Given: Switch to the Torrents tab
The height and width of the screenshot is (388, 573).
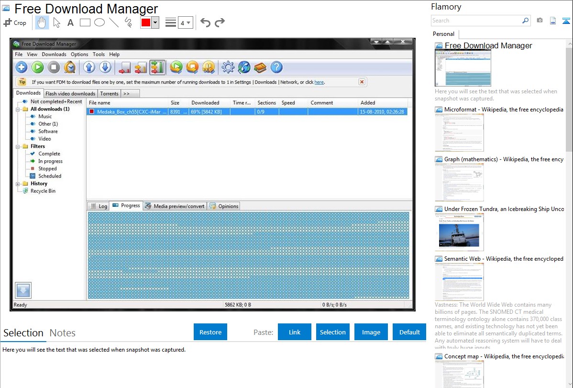Looking at the screenshot, I should pyautogui.click(x=109, y=94).
